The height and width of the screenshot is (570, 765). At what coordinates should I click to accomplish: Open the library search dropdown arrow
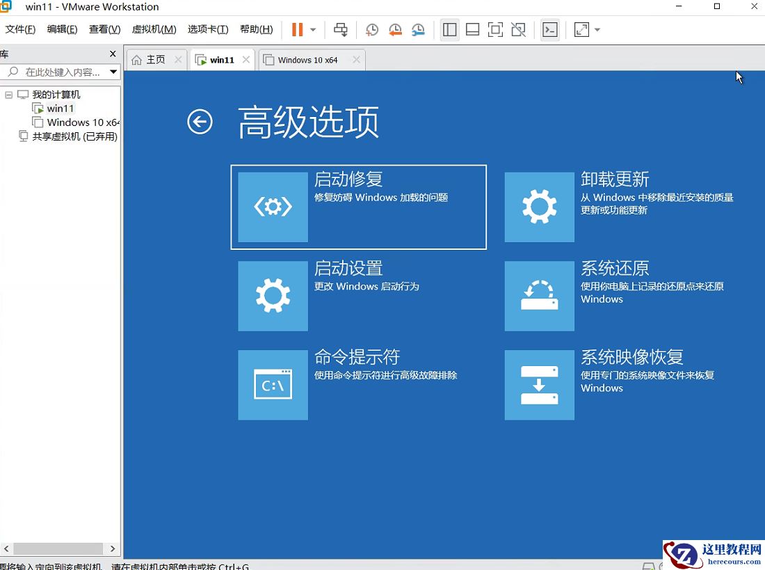pyautogui.click(x=113, y=72)
